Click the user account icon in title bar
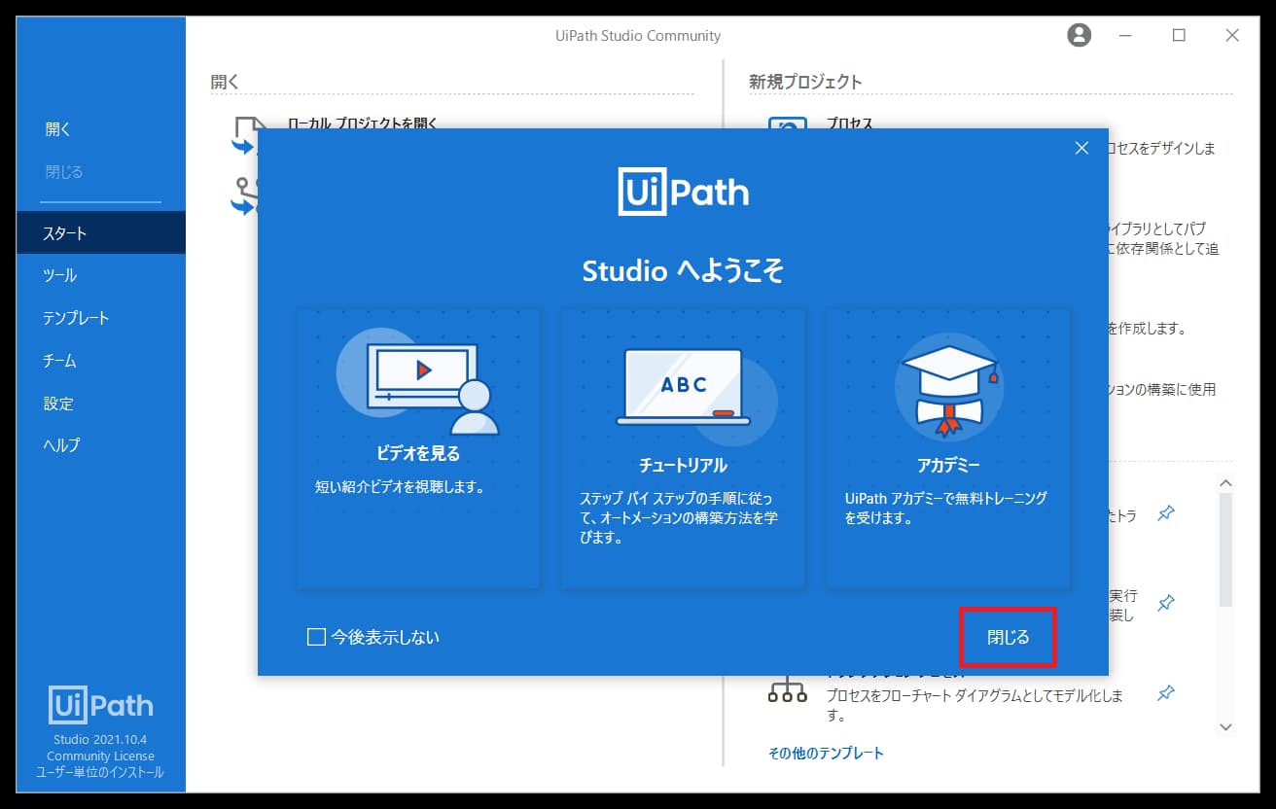Viewport: 1276px width, 809px height. 1079,35
